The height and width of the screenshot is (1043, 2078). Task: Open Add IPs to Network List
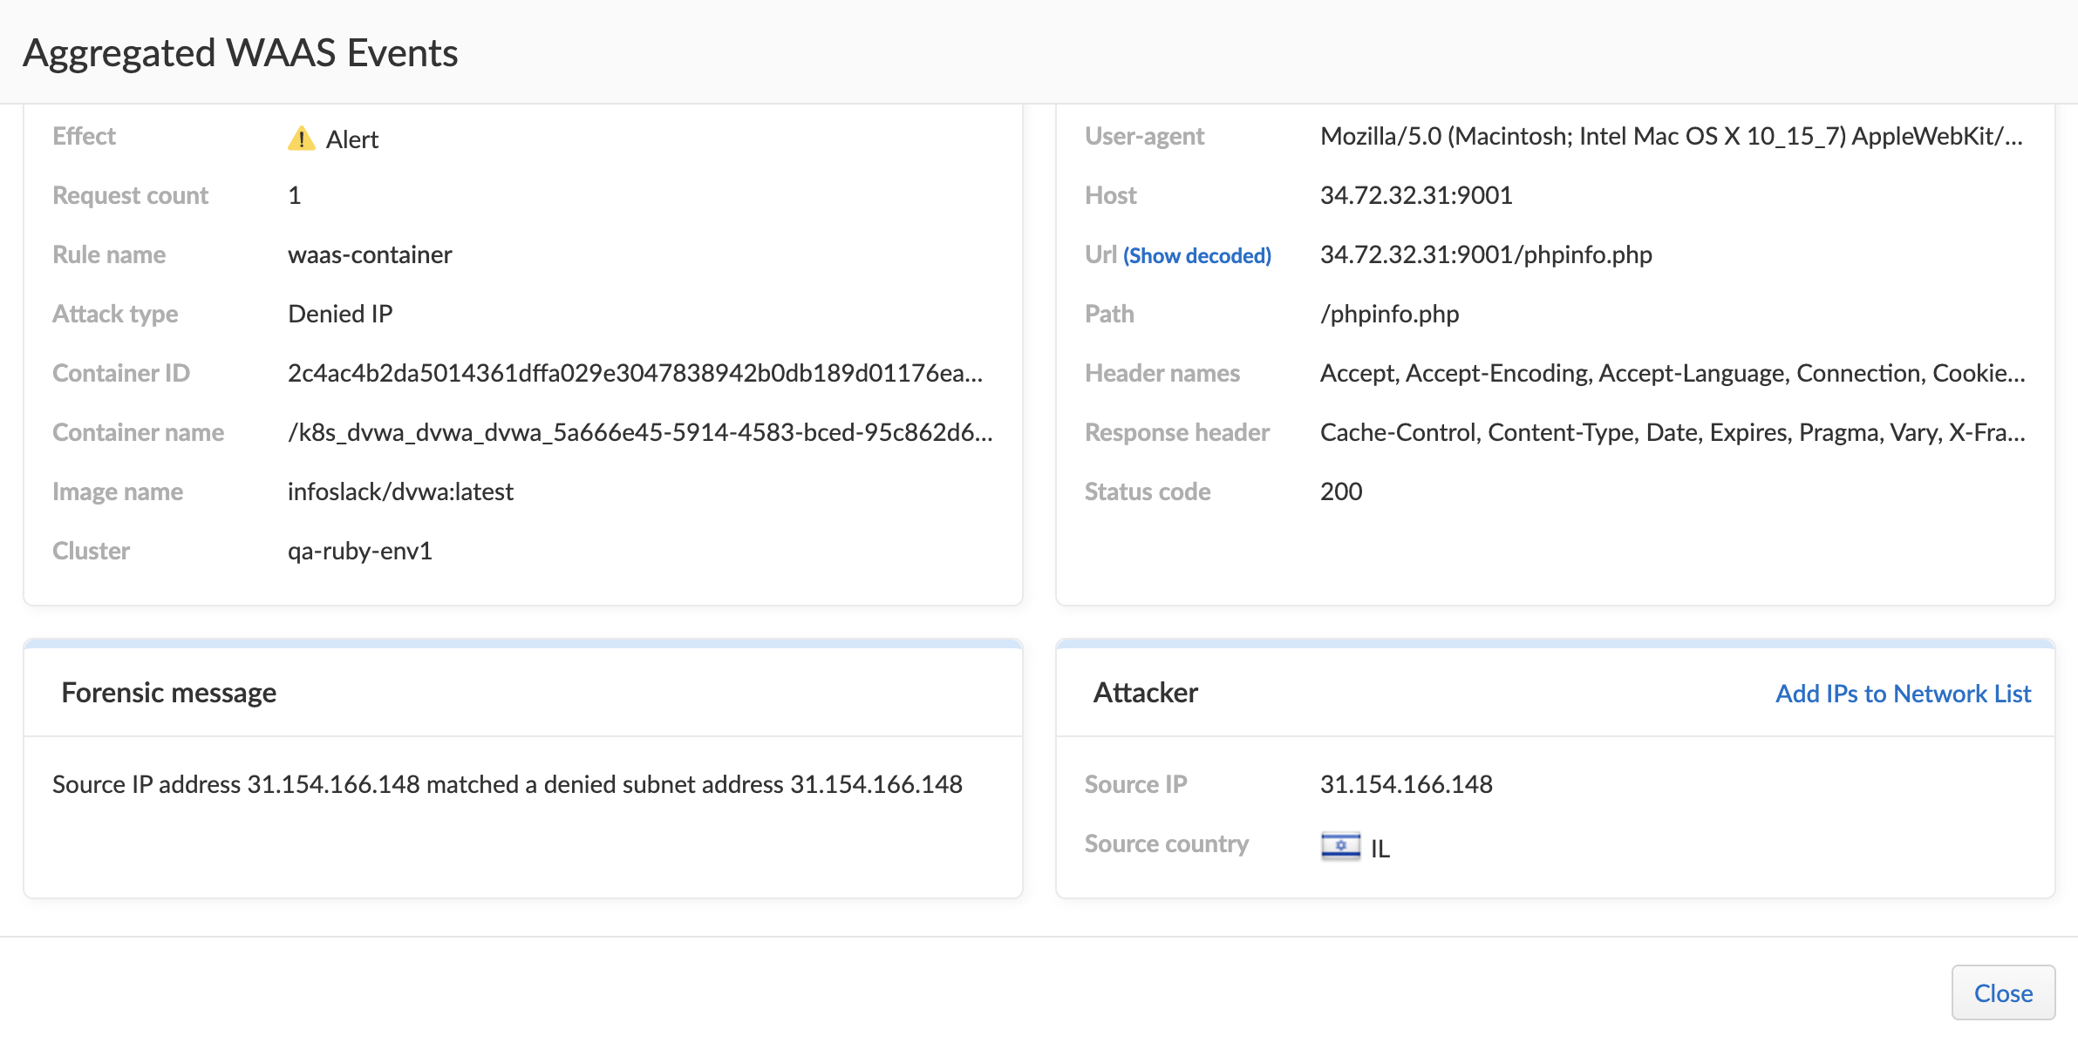pos(1903,694)
